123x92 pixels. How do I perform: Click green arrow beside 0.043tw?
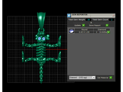click(109, 32)
